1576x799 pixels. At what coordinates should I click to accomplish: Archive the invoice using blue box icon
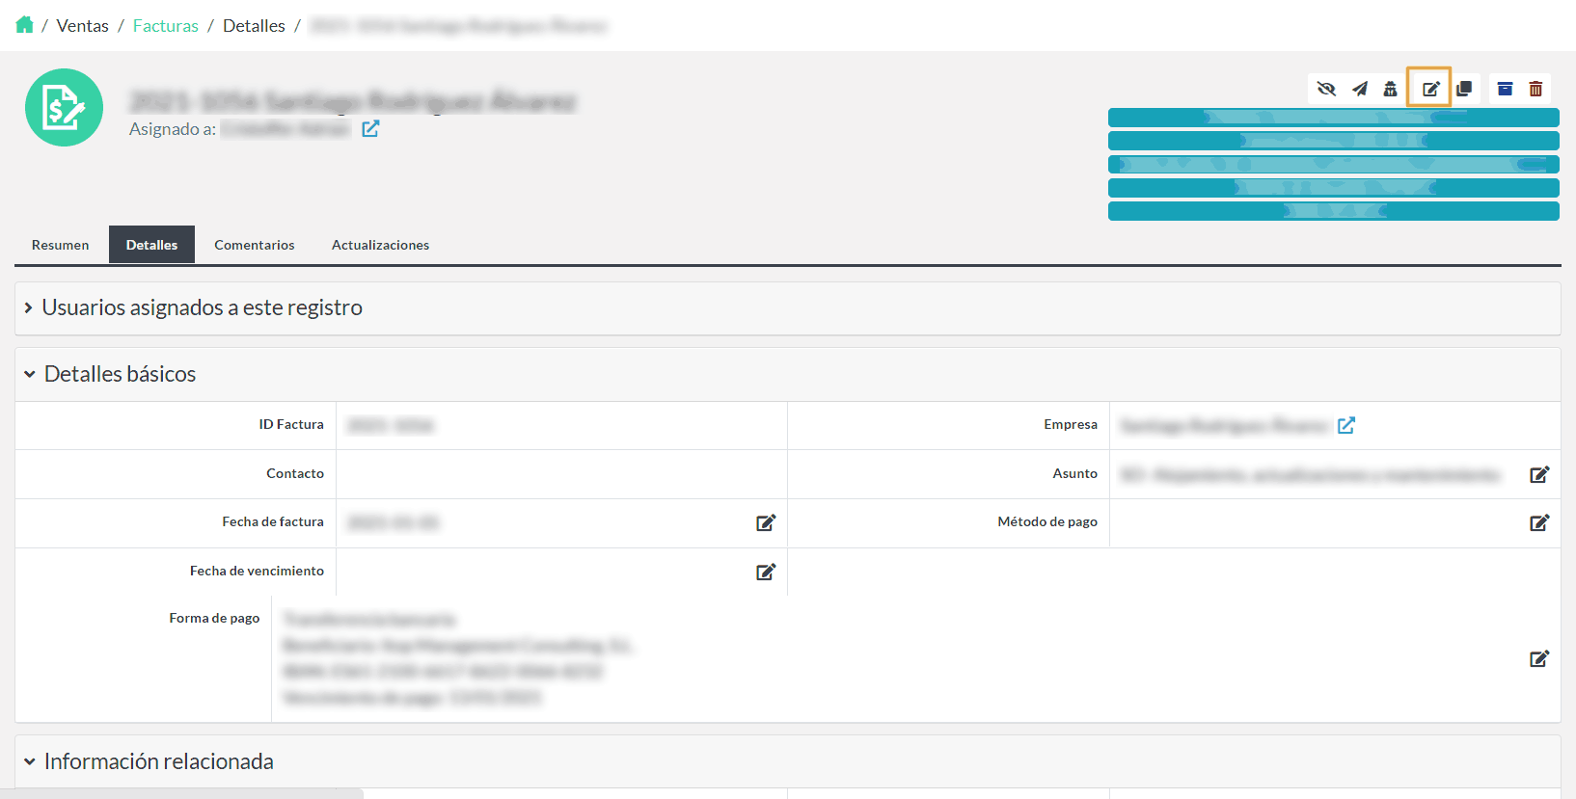[x=1505, y=90]
